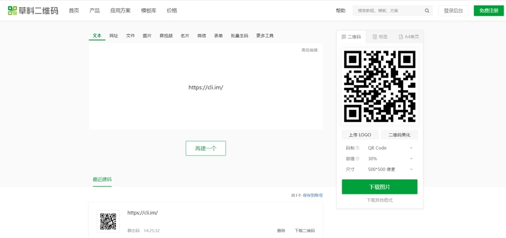The image size is (506, 238).
Task: Click the https://cli.im/ text area
Action: [x=206, y=87]
